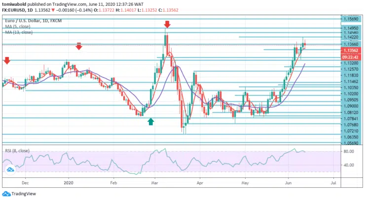The height and width of the screenshot is (200, 365).
Task: Click the 1.07680 price level label
Action: click(x=351, y=125)
